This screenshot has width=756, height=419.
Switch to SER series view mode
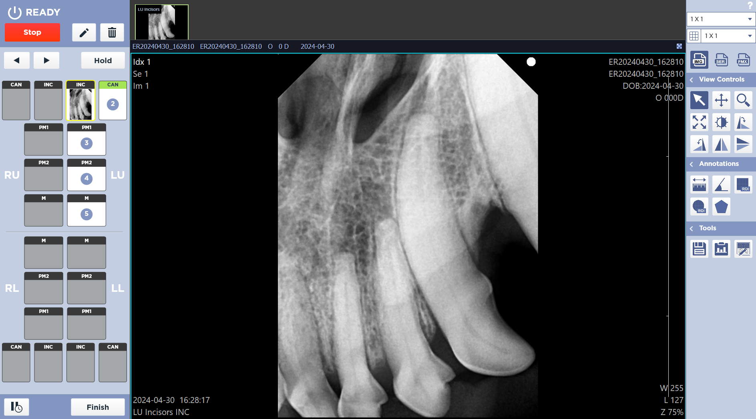click(x=721, y=60)
